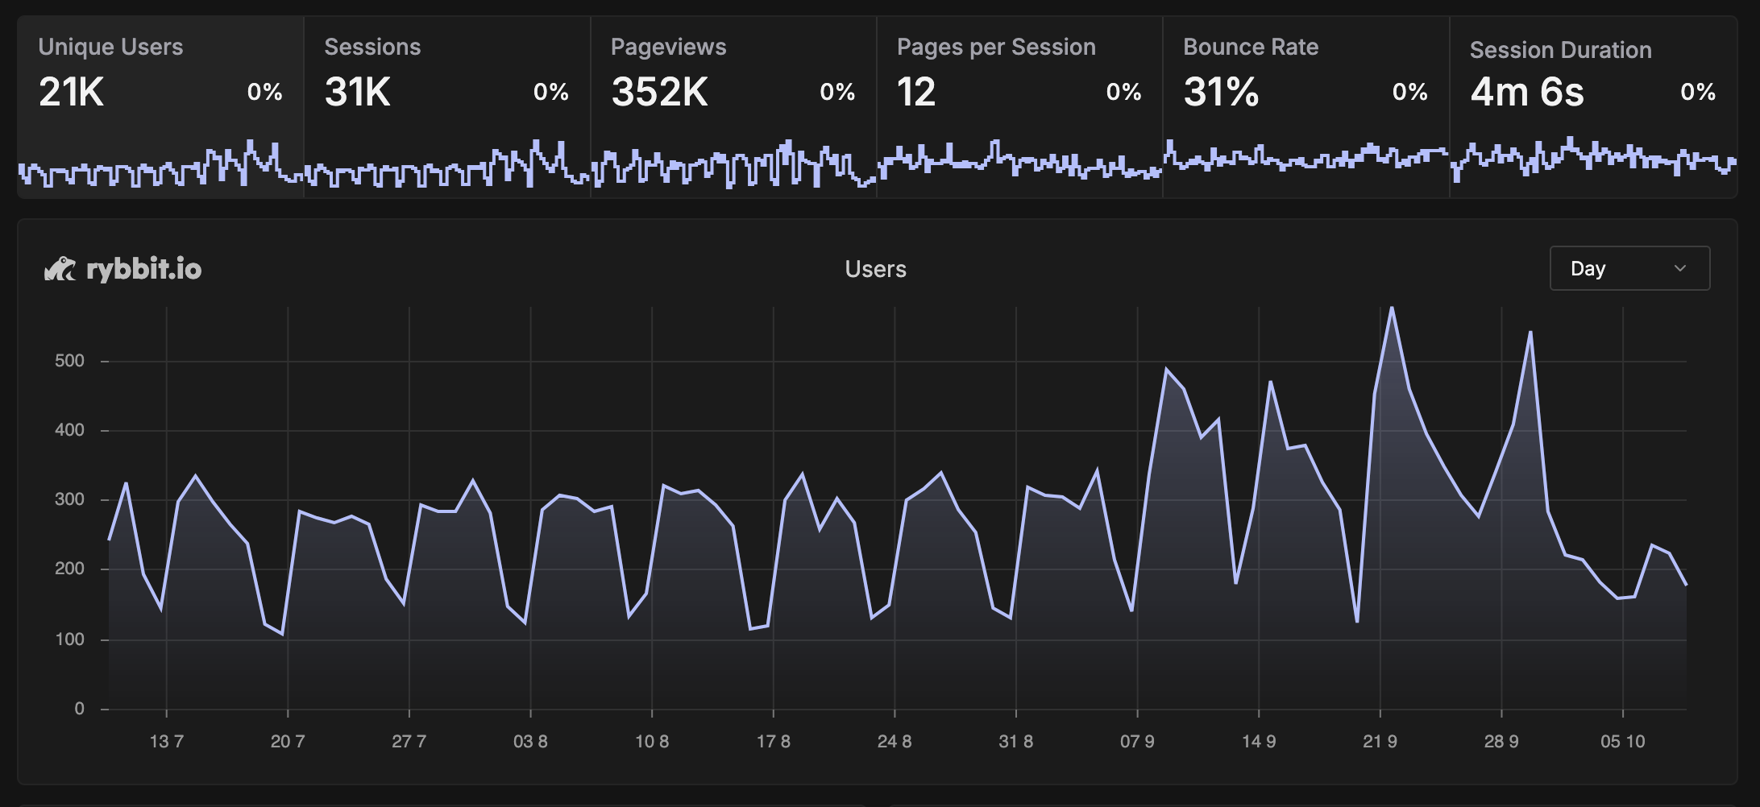The height and width of the screenshot is (807, 1760).
Task: Click the Bounce Rate sparkline graph
Action: (1305, 157)
